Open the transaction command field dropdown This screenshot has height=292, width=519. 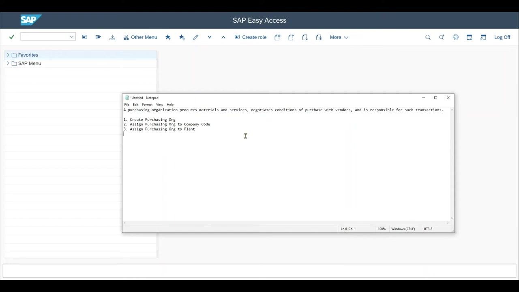pos(72,36)
